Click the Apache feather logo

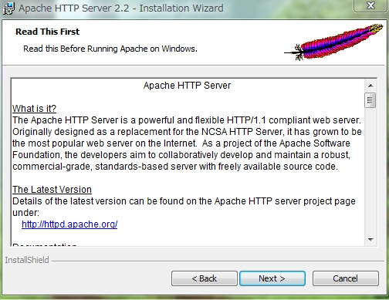click(333, 42)
